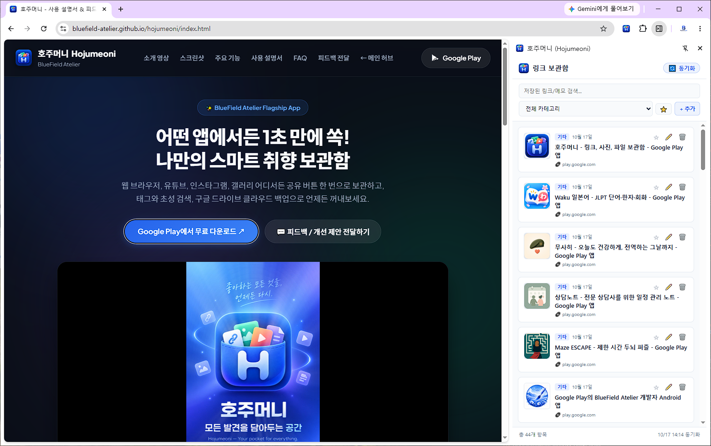The width and height of the screenshot is (711, 446).
Task: Open 피드백 / 개선 제안 전달하기 button
Action: (x=323, y=232)
